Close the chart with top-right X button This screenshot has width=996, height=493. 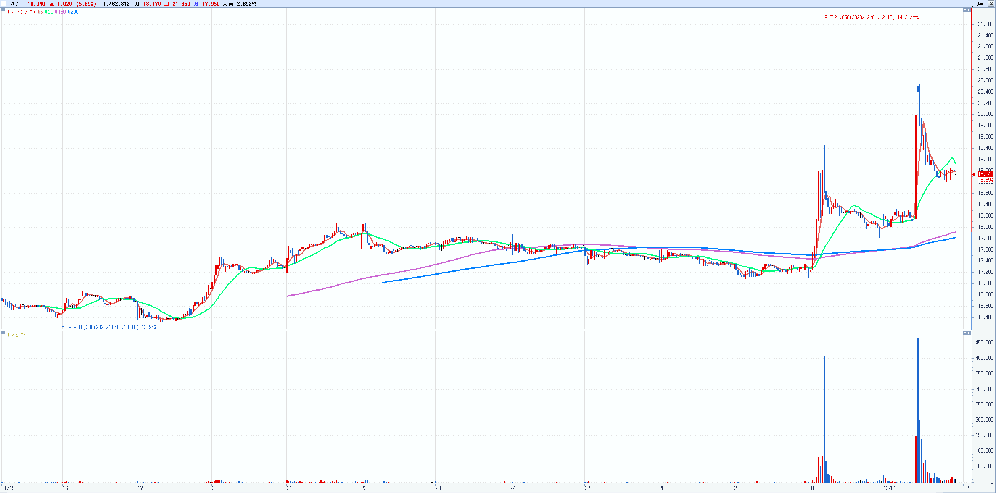991,4
